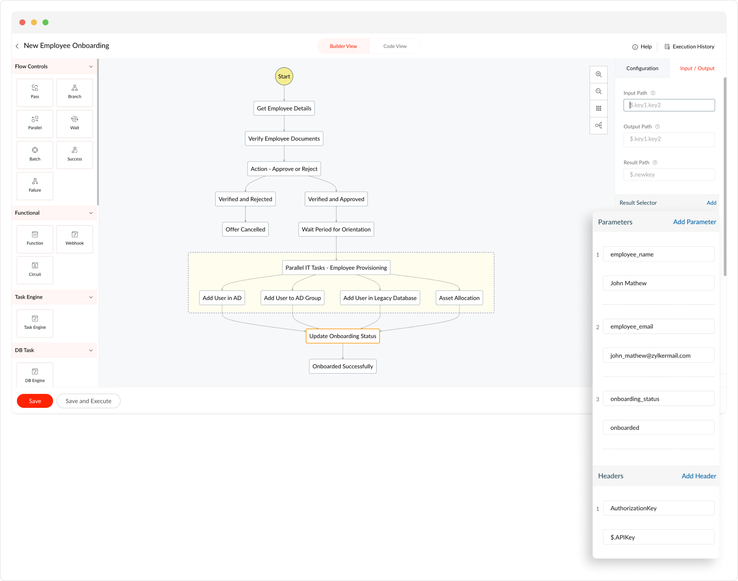Viewport: 738px width, 581px height.
Task: Click Add Parameter link
Action: pyautogui.click(x=694, y=222)
